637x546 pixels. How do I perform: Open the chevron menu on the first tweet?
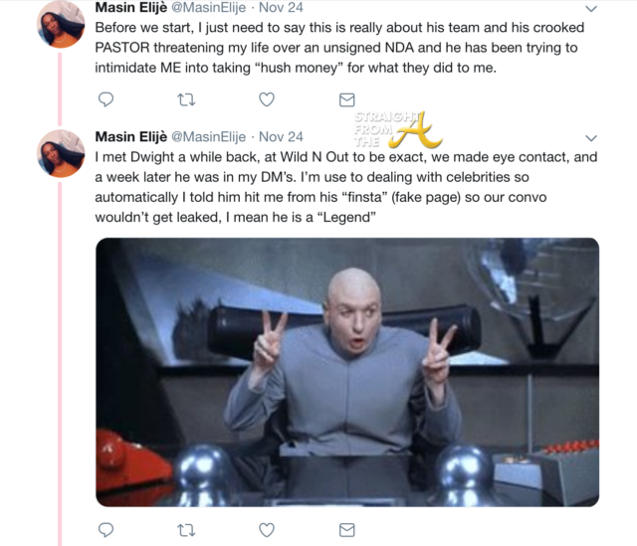pyautogui.click(x=591, y=9)
